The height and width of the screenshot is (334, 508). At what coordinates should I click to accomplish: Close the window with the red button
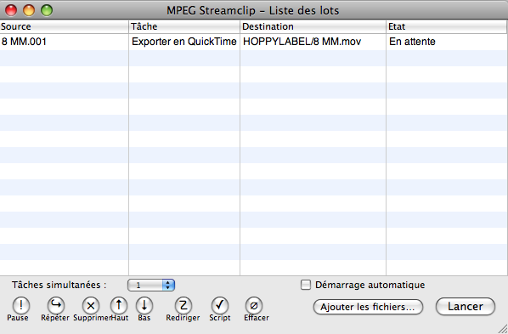[11, 10]
